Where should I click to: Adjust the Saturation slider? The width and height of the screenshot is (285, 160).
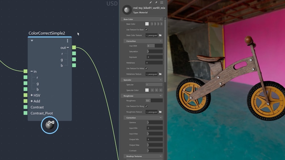tap(155, 51)
